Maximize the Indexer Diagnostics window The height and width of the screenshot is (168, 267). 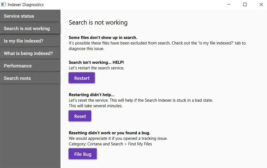pyautogui.click(x=245, y=4)
